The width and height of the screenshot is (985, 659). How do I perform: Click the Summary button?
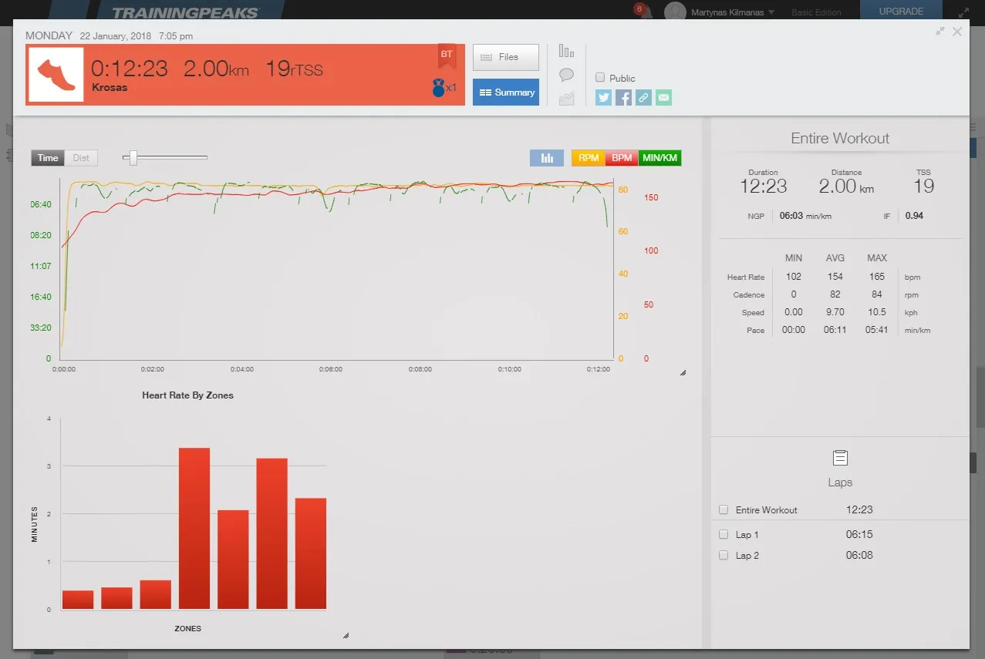point(506,92)
